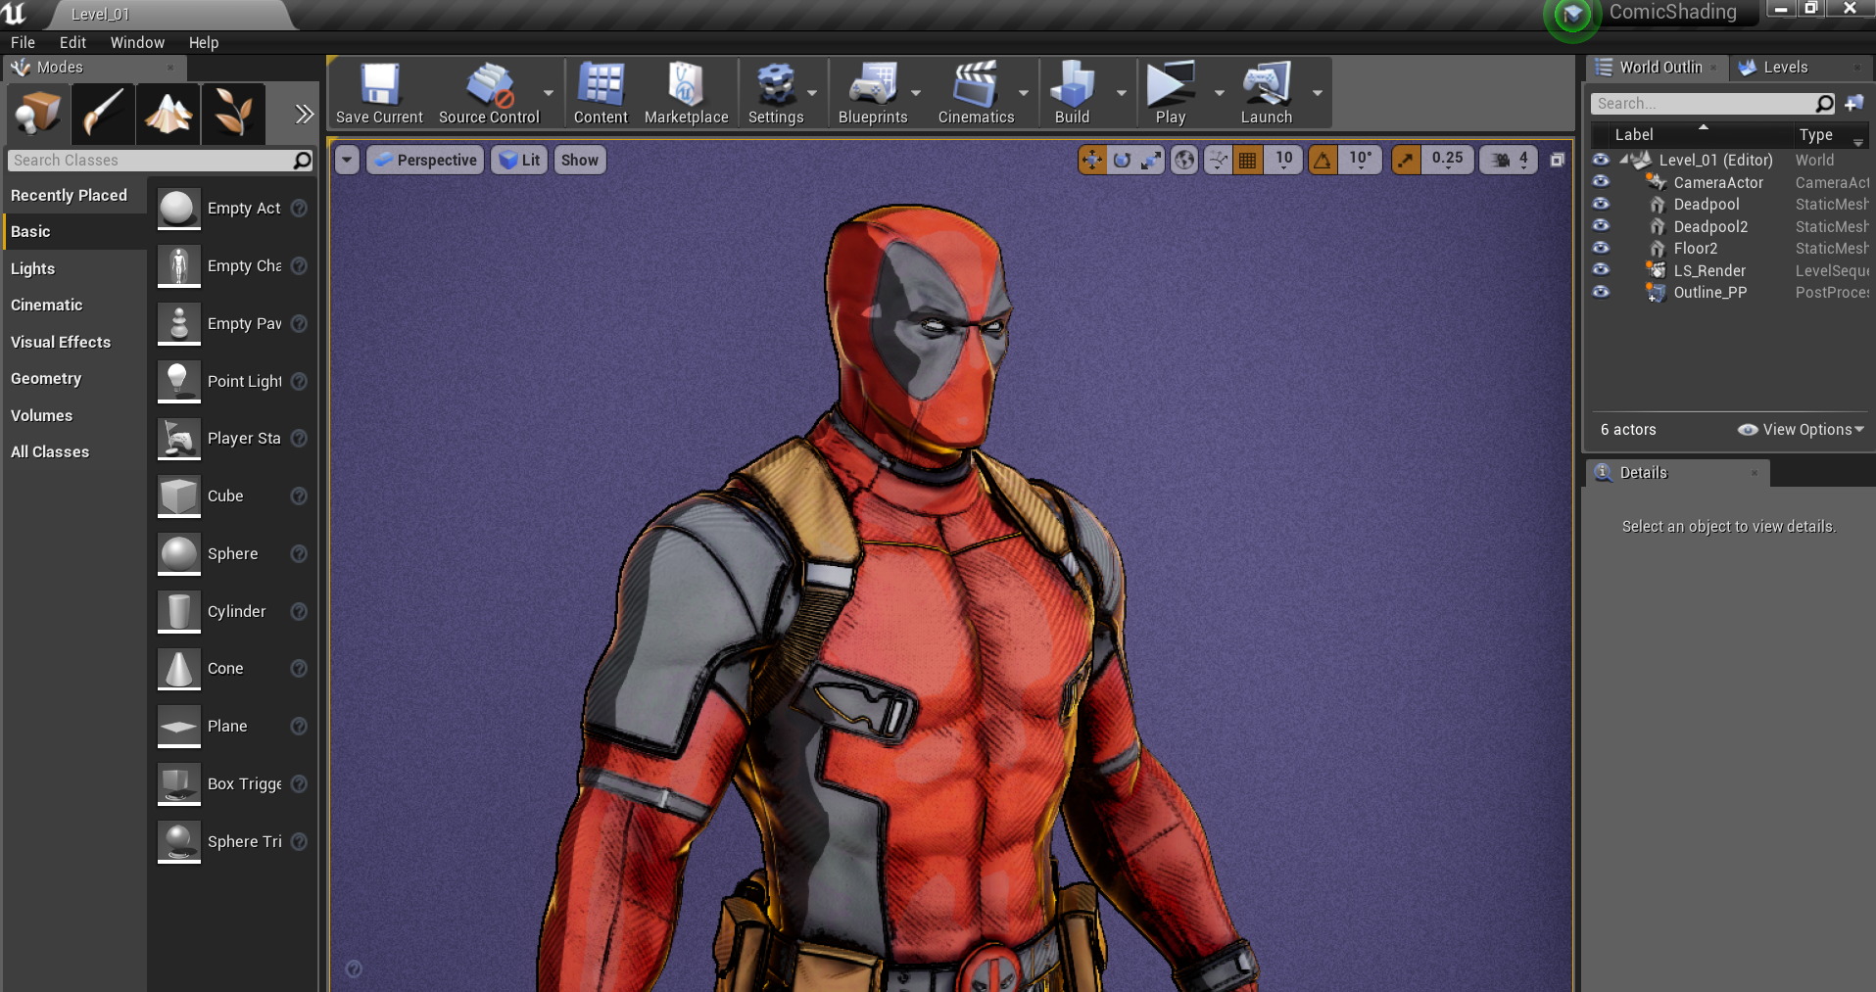
Task: Open the Help menu
Action: click(204, 43)
